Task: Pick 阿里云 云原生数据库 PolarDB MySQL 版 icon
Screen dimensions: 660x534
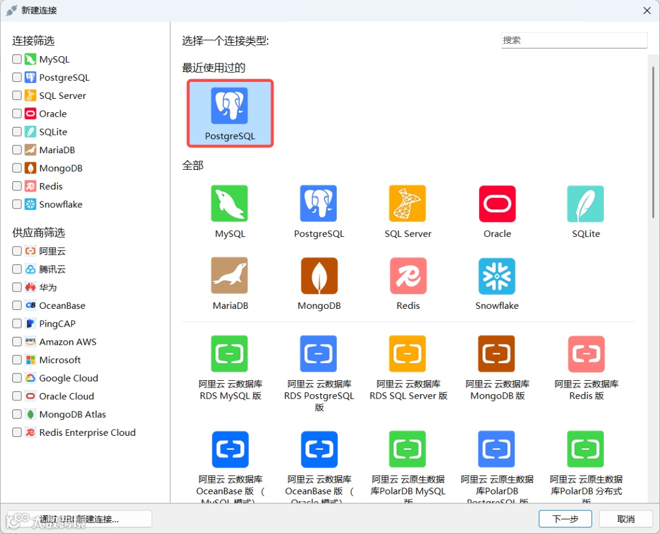Action: (408, 449)
